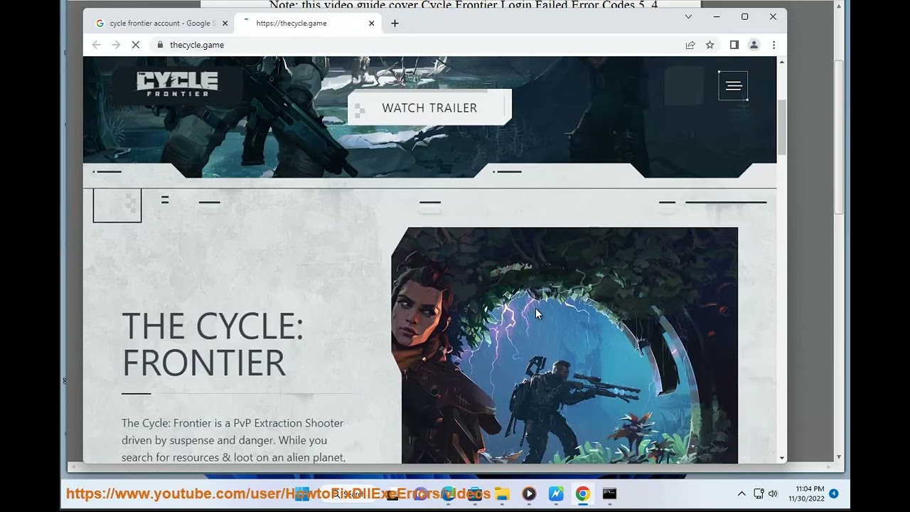
Task: Open the clock showing 11:04 PM
Action: 805,494
